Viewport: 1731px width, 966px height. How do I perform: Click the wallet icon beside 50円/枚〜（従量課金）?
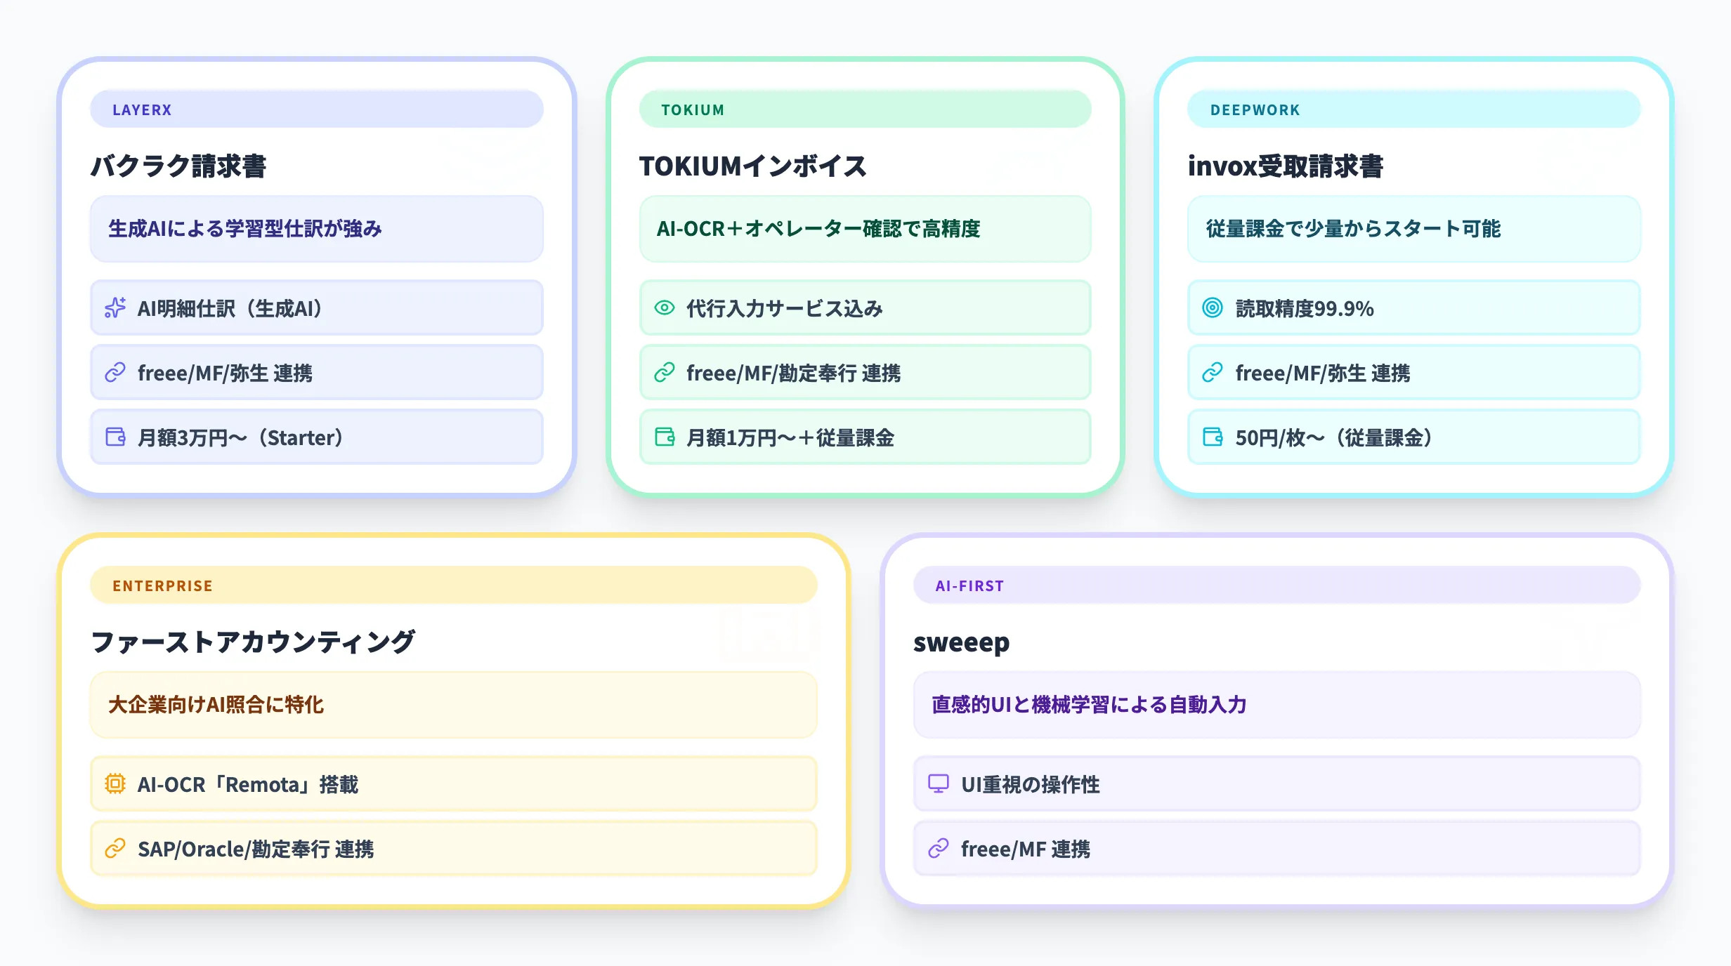tap(1213, 437)
